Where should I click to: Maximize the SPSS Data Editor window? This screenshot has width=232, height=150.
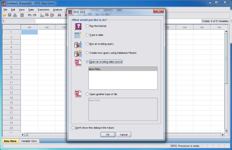(216, 2)
